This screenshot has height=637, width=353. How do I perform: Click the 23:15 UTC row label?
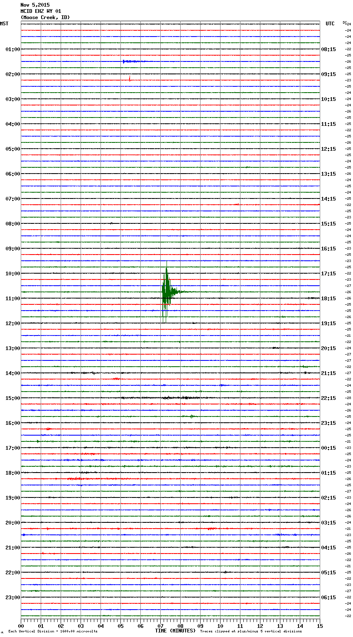pyautogui.click(x=328, y=423)
